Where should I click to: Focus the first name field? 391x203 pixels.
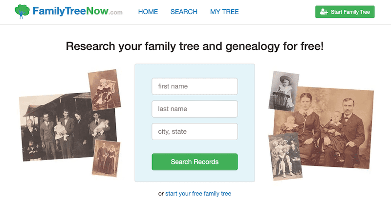click(x=195, y=86)
